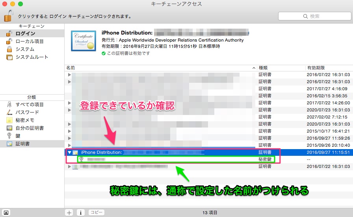
Task: Select the iPhone Distribution certificate row
Action: [209, 152]
